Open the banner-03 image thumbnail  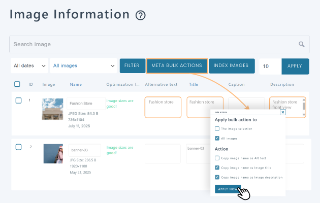[x=53, y=153]
